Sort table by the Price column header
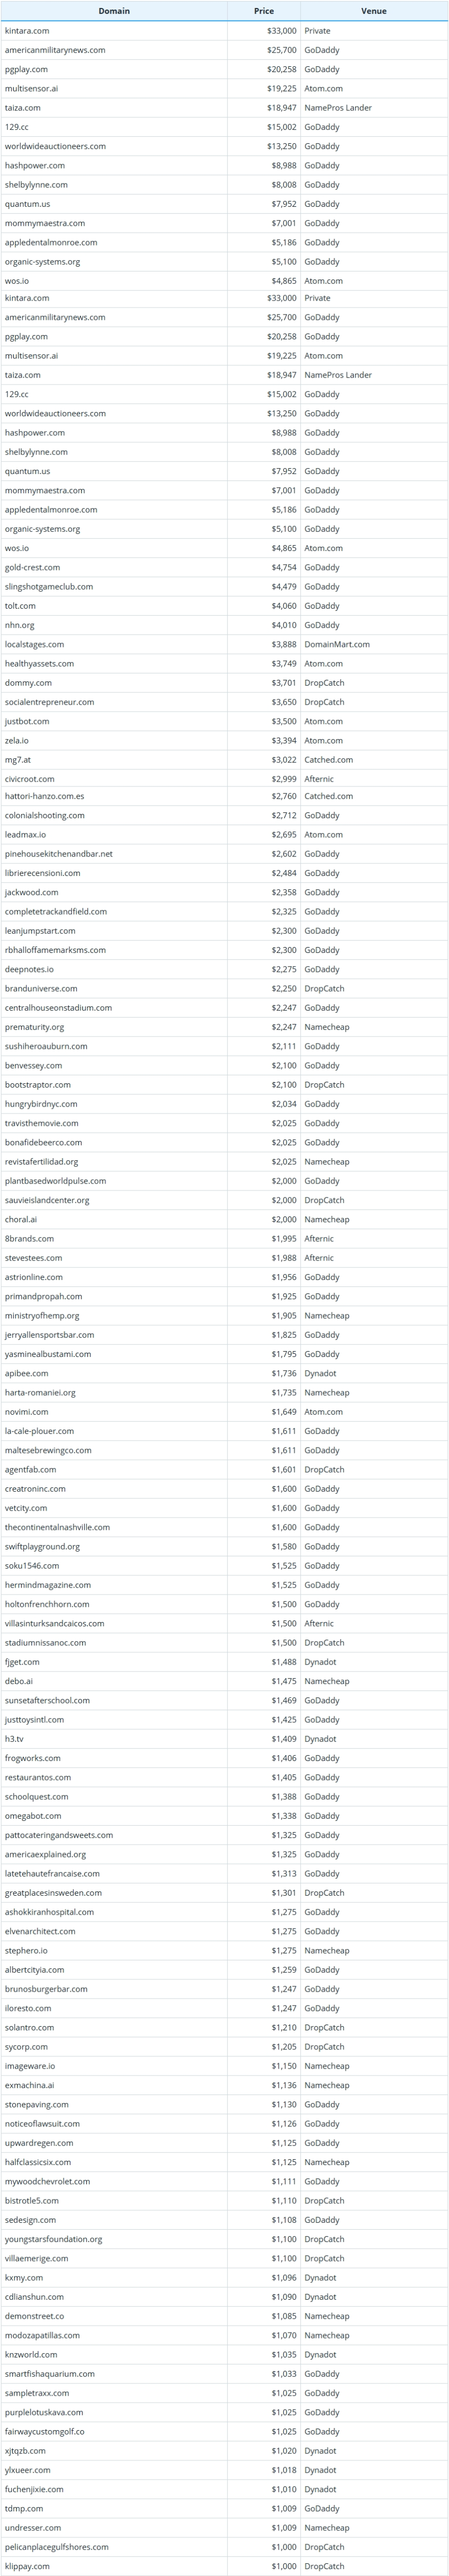Viewport: 449px width, 2576px height. (263, 11)
